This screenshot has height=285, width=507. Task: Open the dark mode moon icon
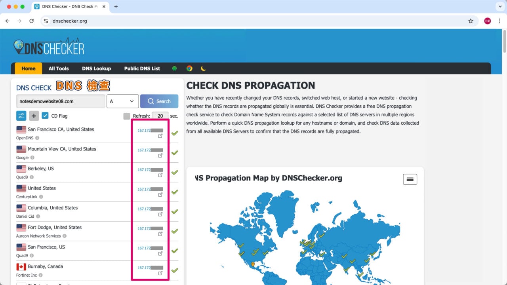(203, 68)
